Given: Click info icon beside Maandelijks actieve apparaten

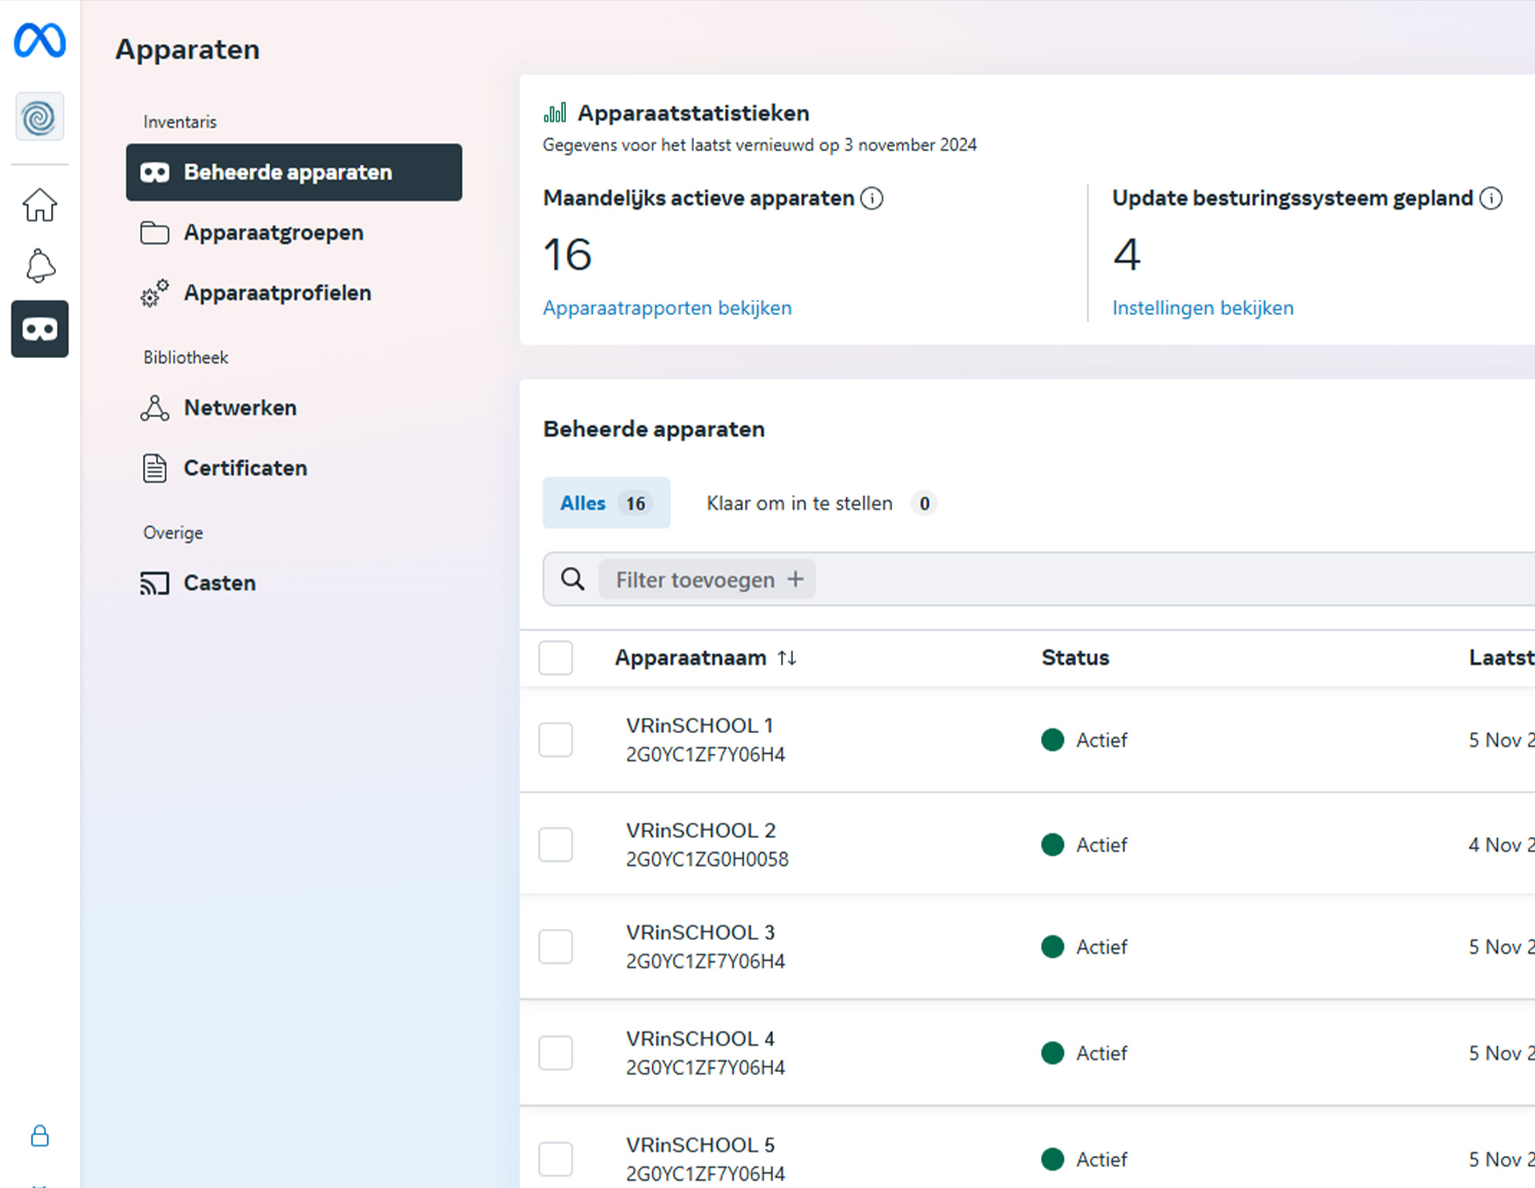Looking at the screenshot, I should [x=871, y=198].
